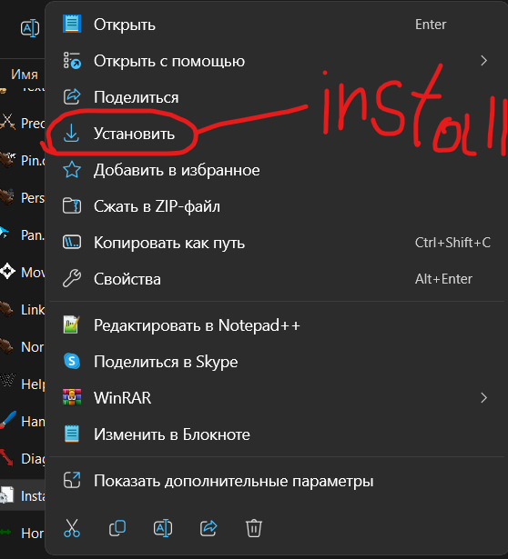
Task: Select Показать дополнительные параметры
Action: tap(276, 481)
